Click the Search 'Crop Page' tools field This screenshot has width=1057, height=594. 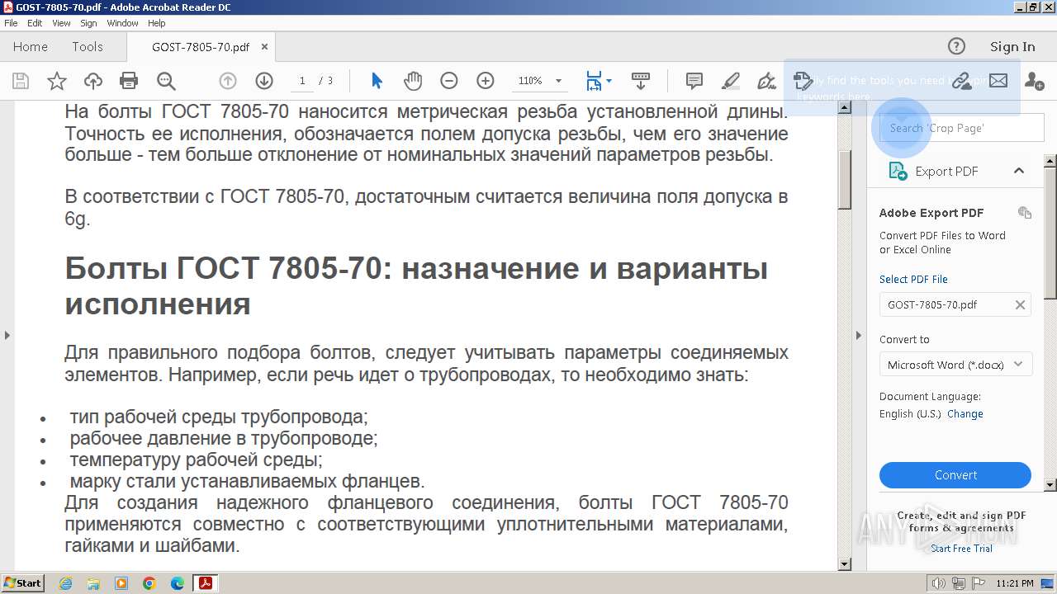click(x=962, y=128)
